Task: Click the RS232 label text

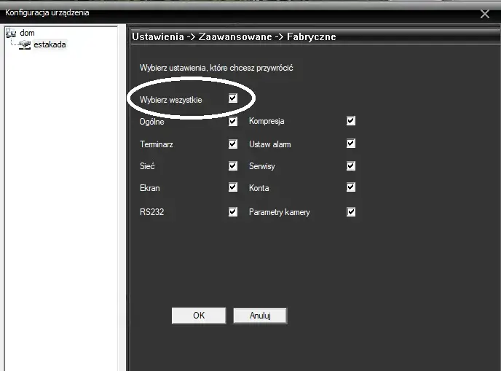Action: pyautogui.click(x=151, y=212)
